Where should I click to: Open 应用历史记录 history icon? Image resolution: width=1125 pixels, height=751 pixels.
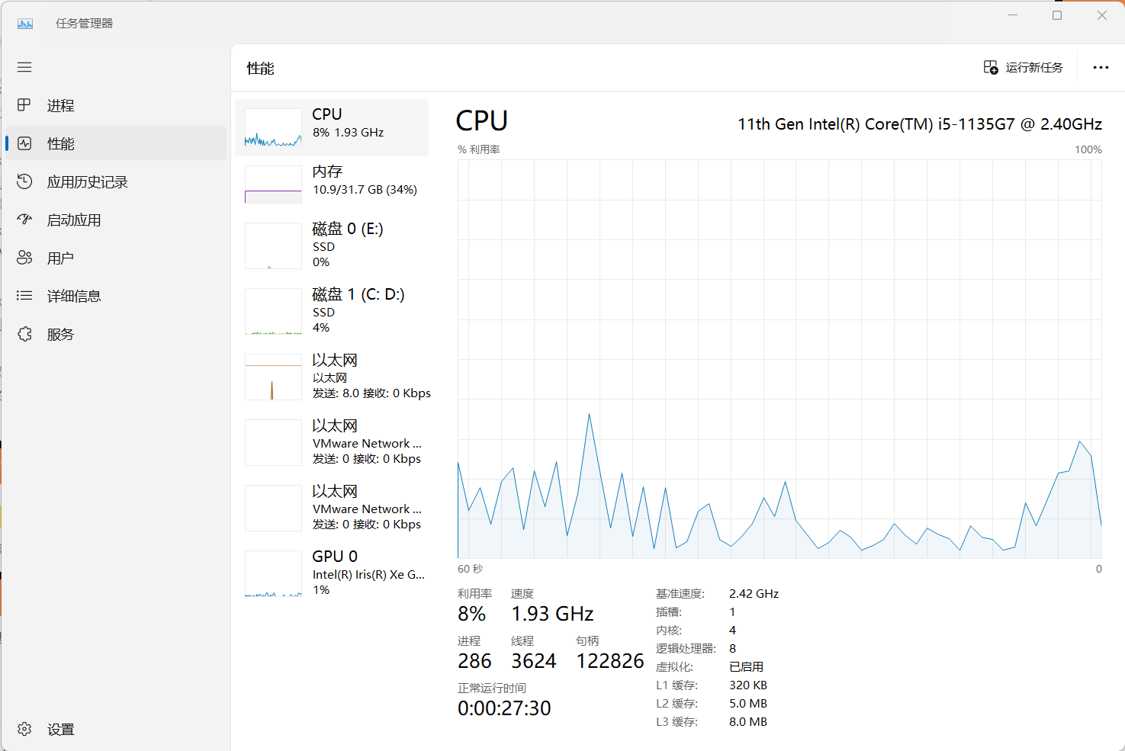pos(24,181)
